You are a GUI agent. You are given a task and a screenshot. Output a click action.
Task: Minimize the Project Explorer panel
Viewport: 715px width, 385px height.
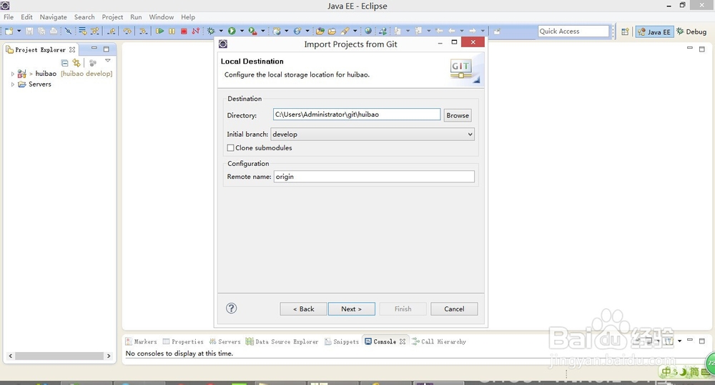pyautogui.click(x=94, y=48)
